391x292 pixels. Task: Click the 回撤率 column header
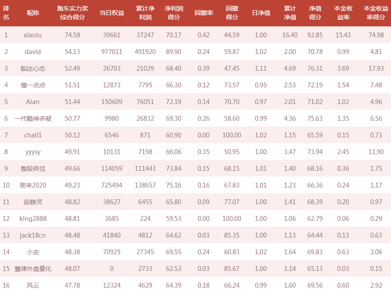tap(203, 13)
